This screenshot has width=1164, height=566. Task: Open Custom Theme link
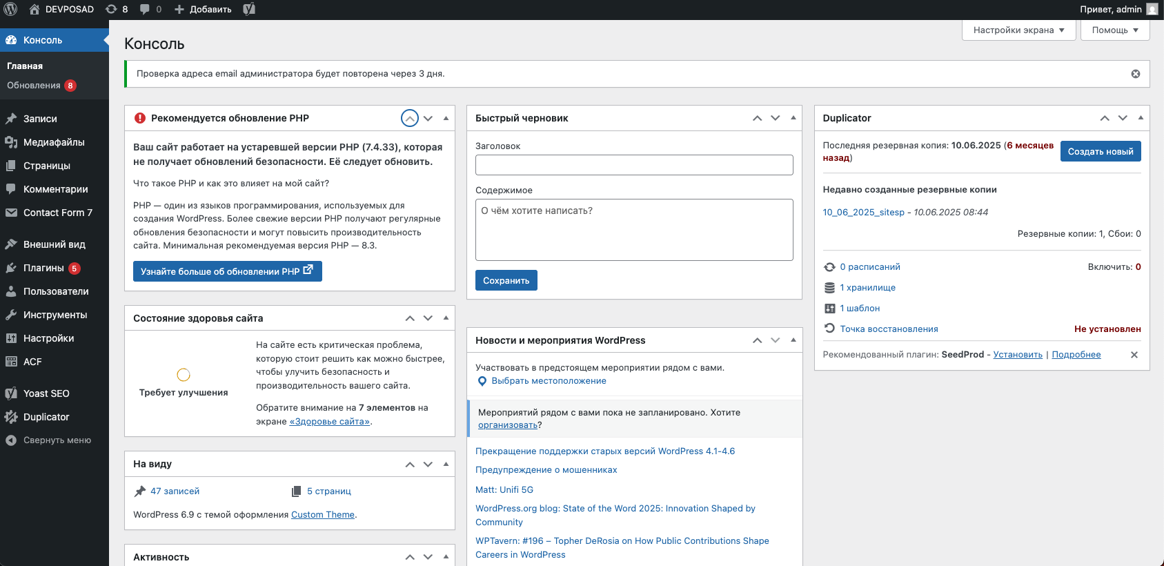[x=323, y=515]
